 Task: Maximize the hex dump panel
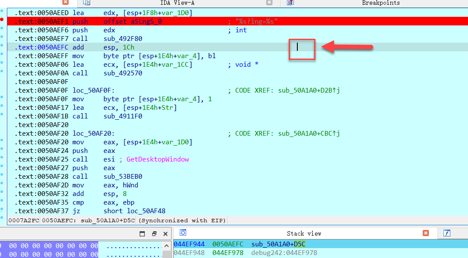click(142, 234)
